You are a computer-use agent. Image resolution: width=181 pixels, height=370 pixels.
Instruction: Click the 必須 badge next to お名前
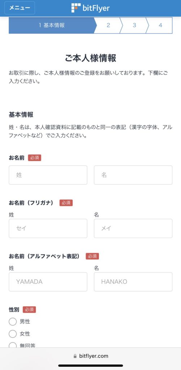[x=34, y=158]
